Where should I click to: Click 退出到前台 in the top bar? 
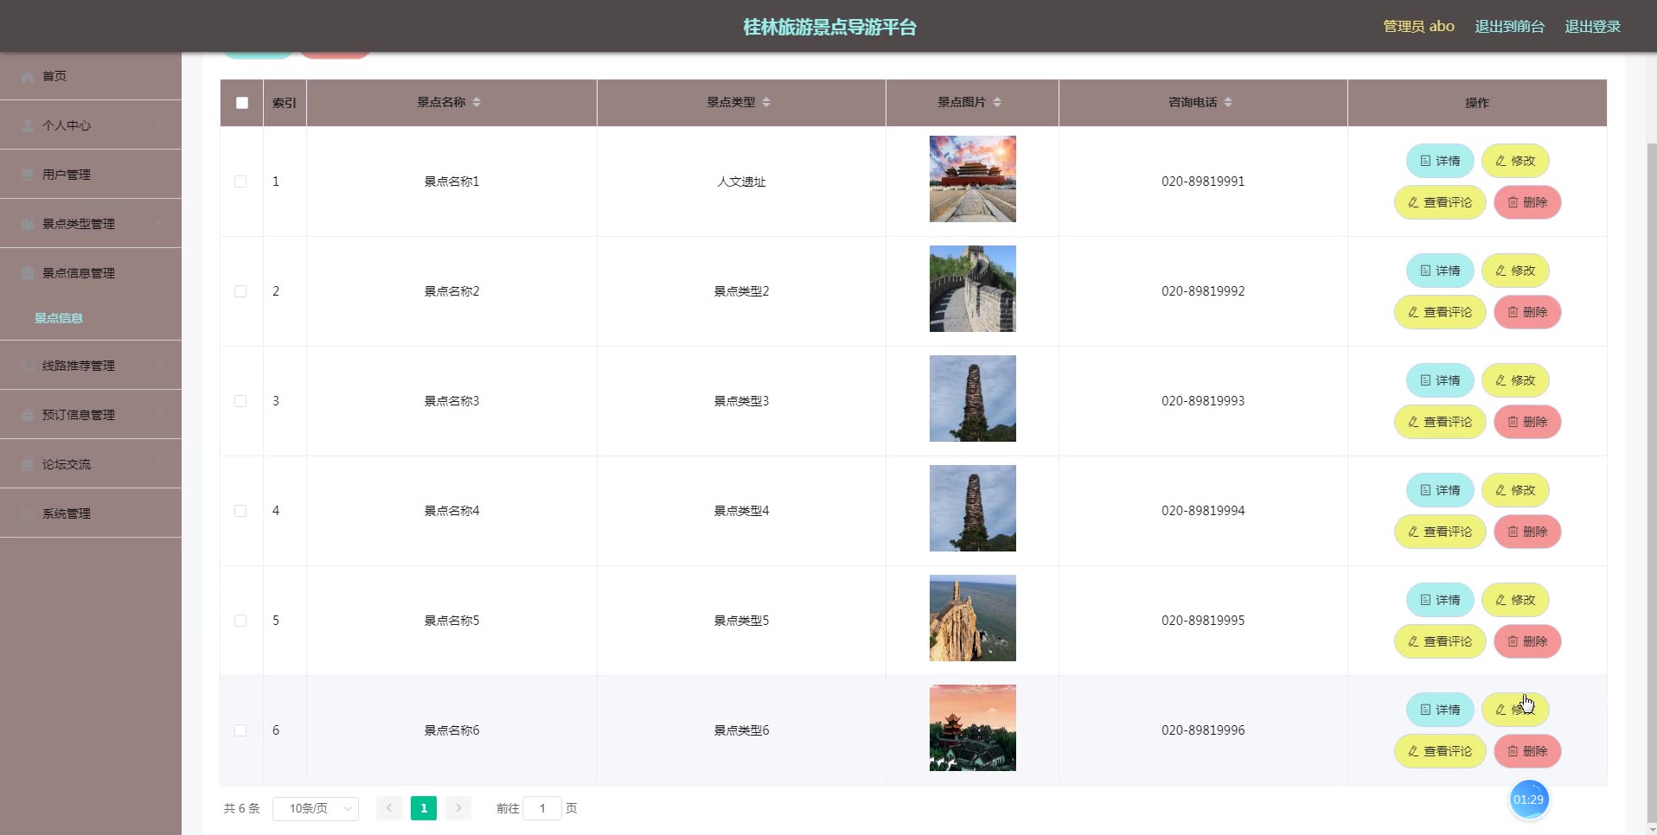pos(1509,27)
